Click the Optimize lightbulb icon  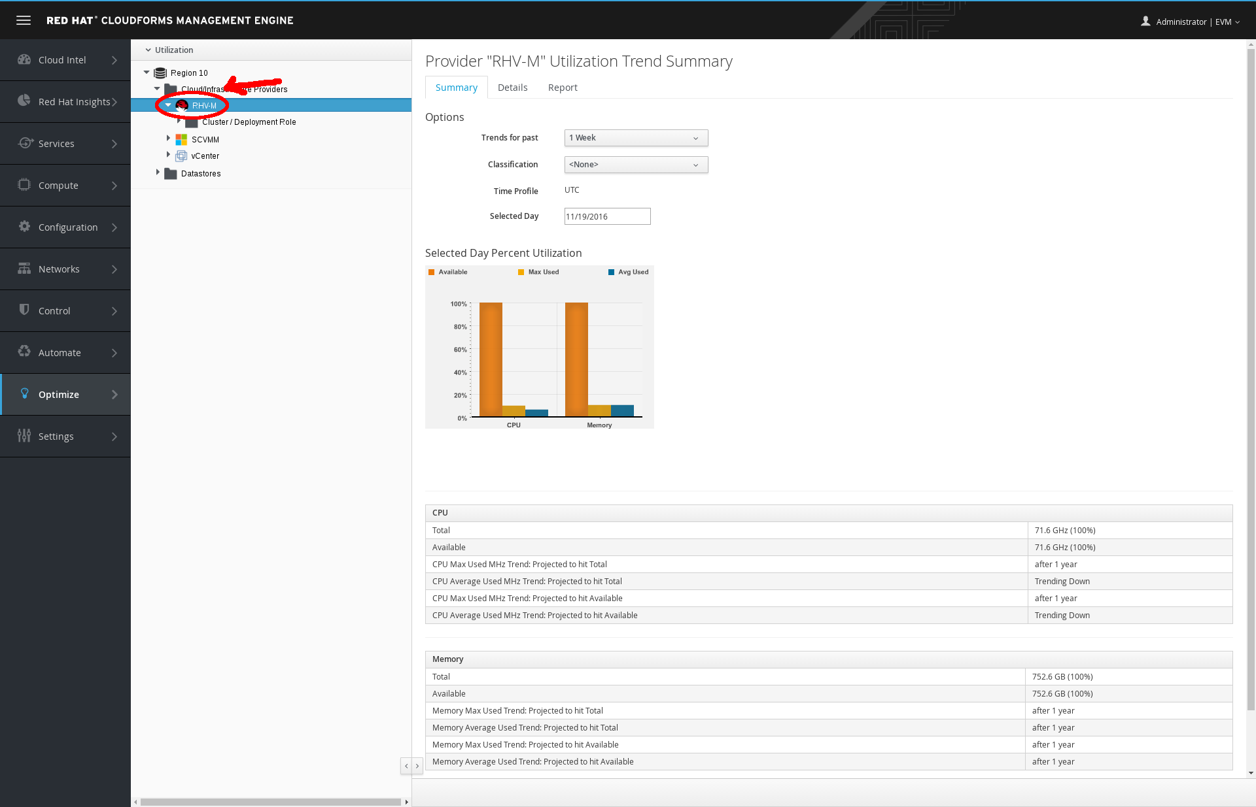[x=24, y=393]
